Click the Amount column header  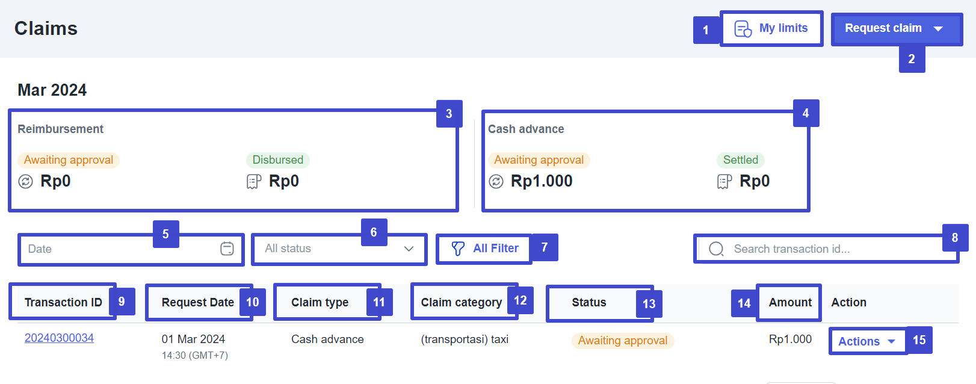click(789, 302)
